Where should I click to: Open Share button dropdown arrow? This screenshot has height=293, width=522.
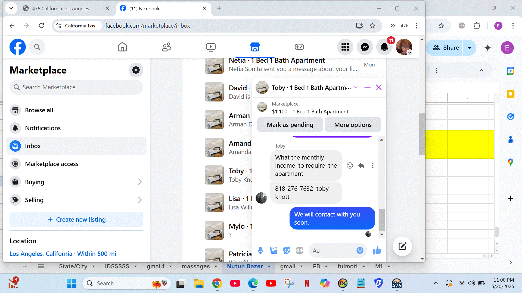tap(469, 48)
